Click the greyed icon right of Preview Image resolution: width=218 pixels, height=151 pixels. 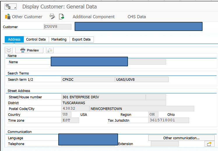(x=50, y=50)
